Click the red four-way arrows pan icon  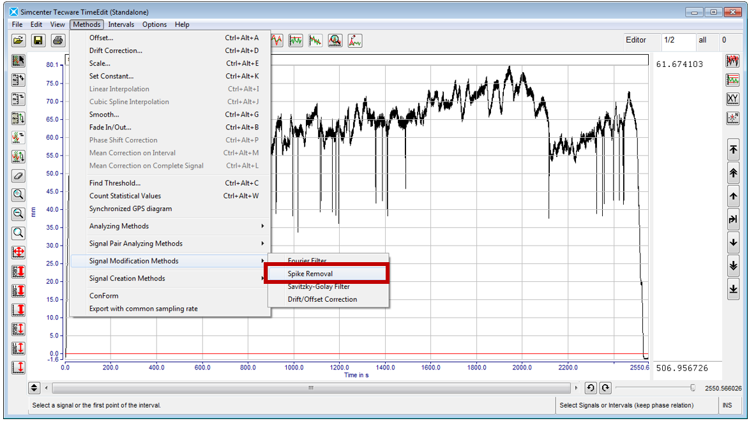click(x=18, y=252)
